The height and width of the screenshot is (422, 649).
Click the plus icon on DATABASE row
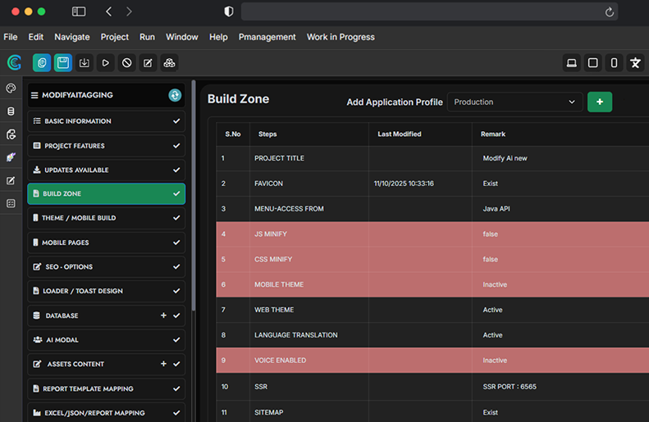coord(163,315)
